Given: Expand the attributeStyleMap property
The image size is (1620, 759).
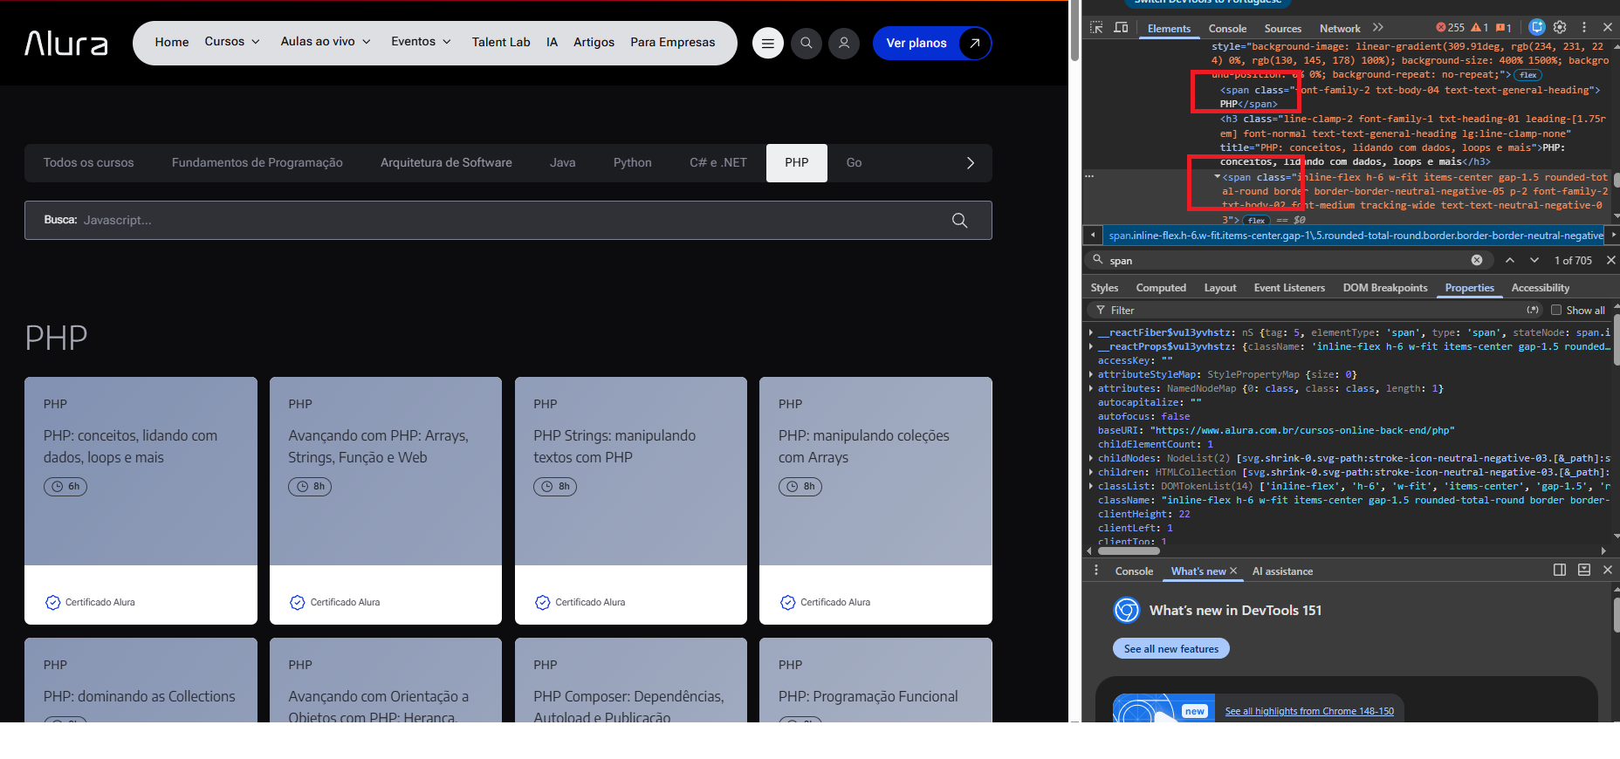Looking at the screenshot, I should click(1091, 374).
